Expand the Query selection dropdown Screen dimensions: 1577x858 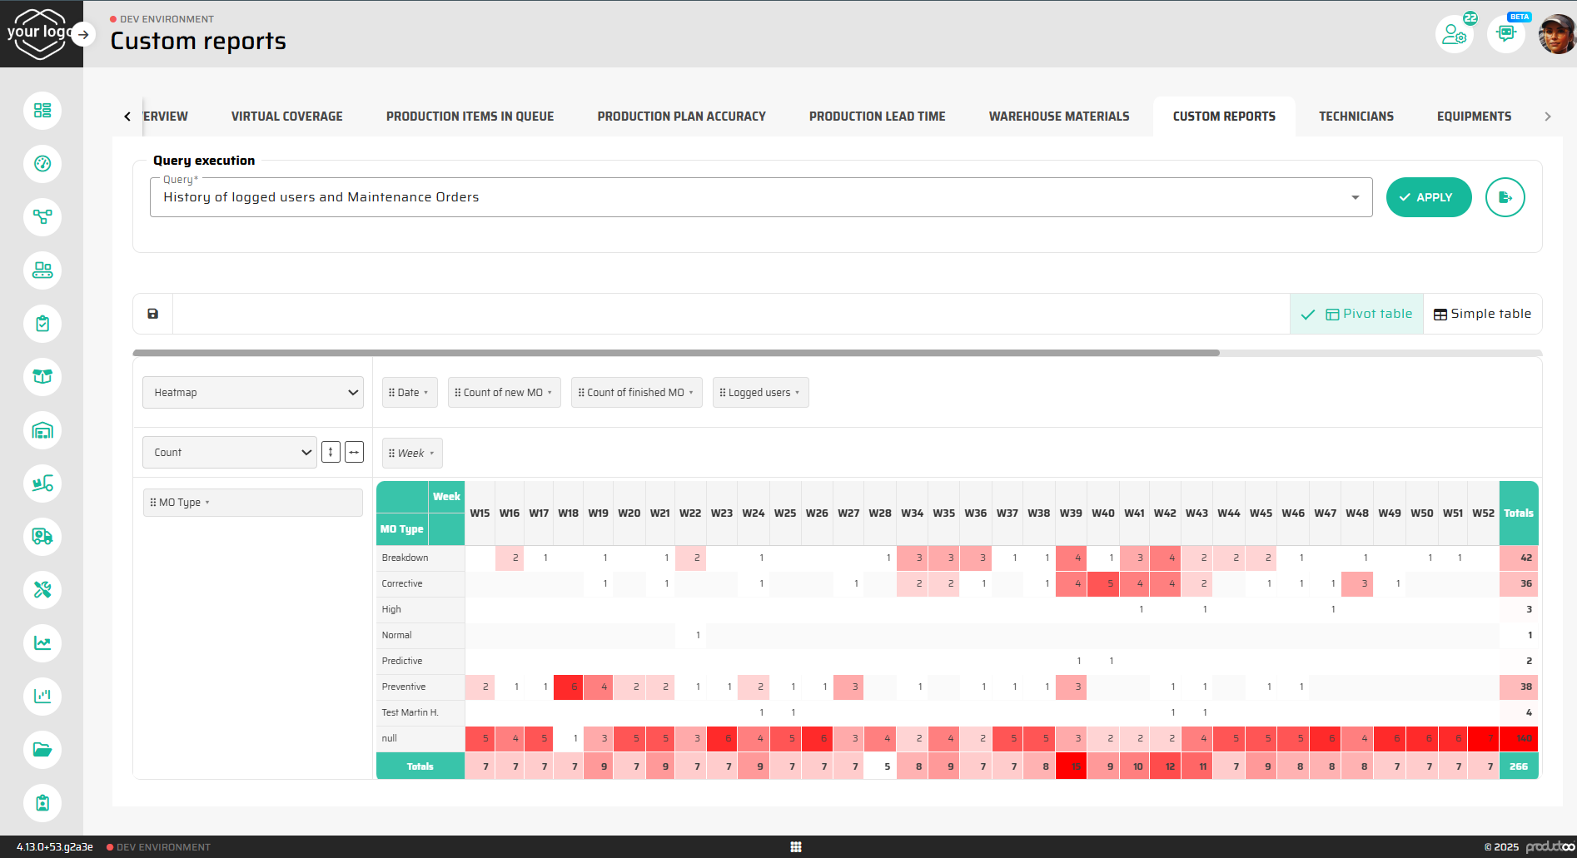(x=1355, y=197)
